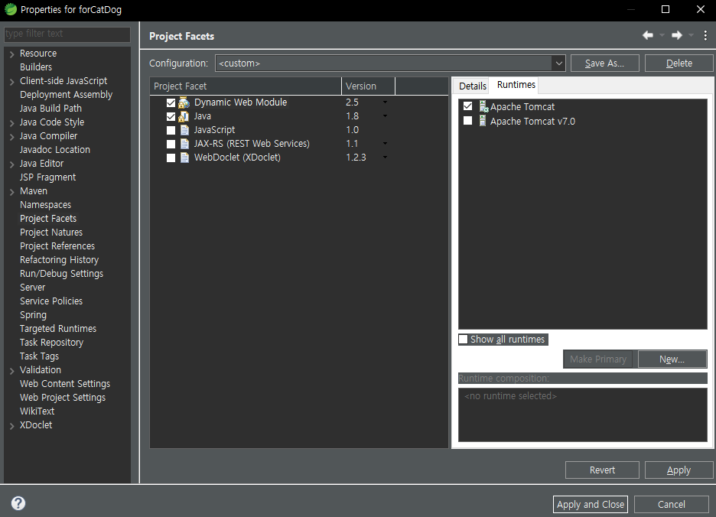Screen dimensions: 716x517
Task: Open the Configuration combo box dropdown
Action: [558, 63]
